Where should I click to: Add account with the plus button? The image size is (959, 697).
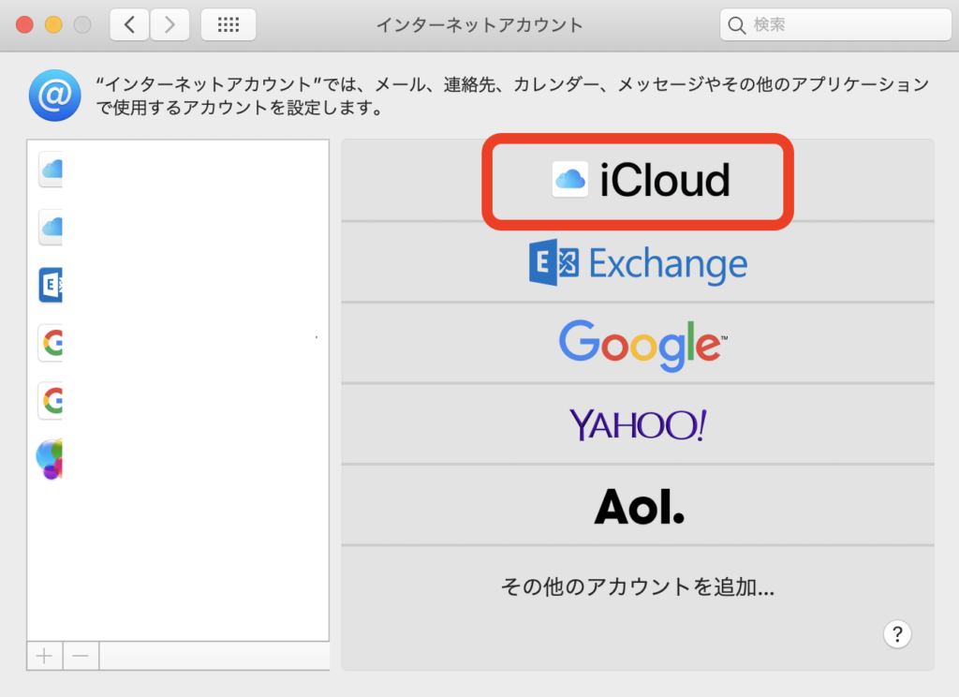coord(45,656)
